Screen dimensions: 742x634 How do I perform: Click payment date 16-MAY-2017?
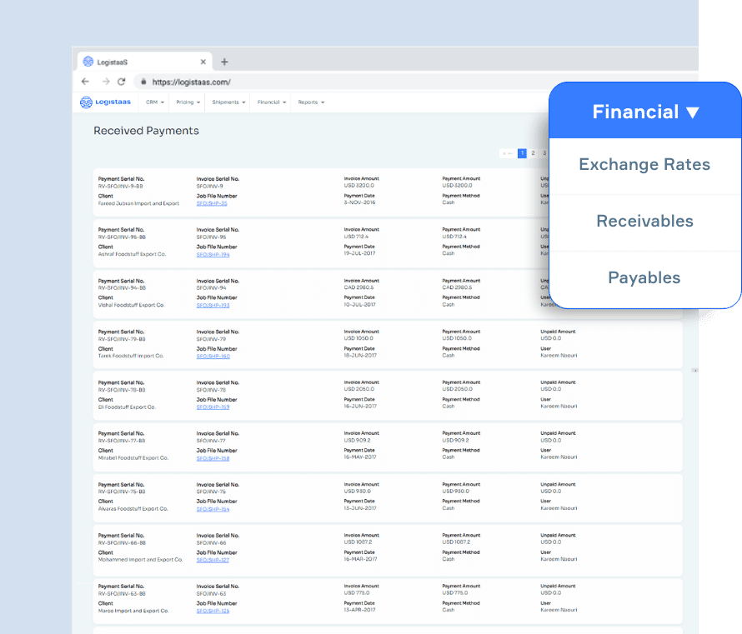[360, 457]
